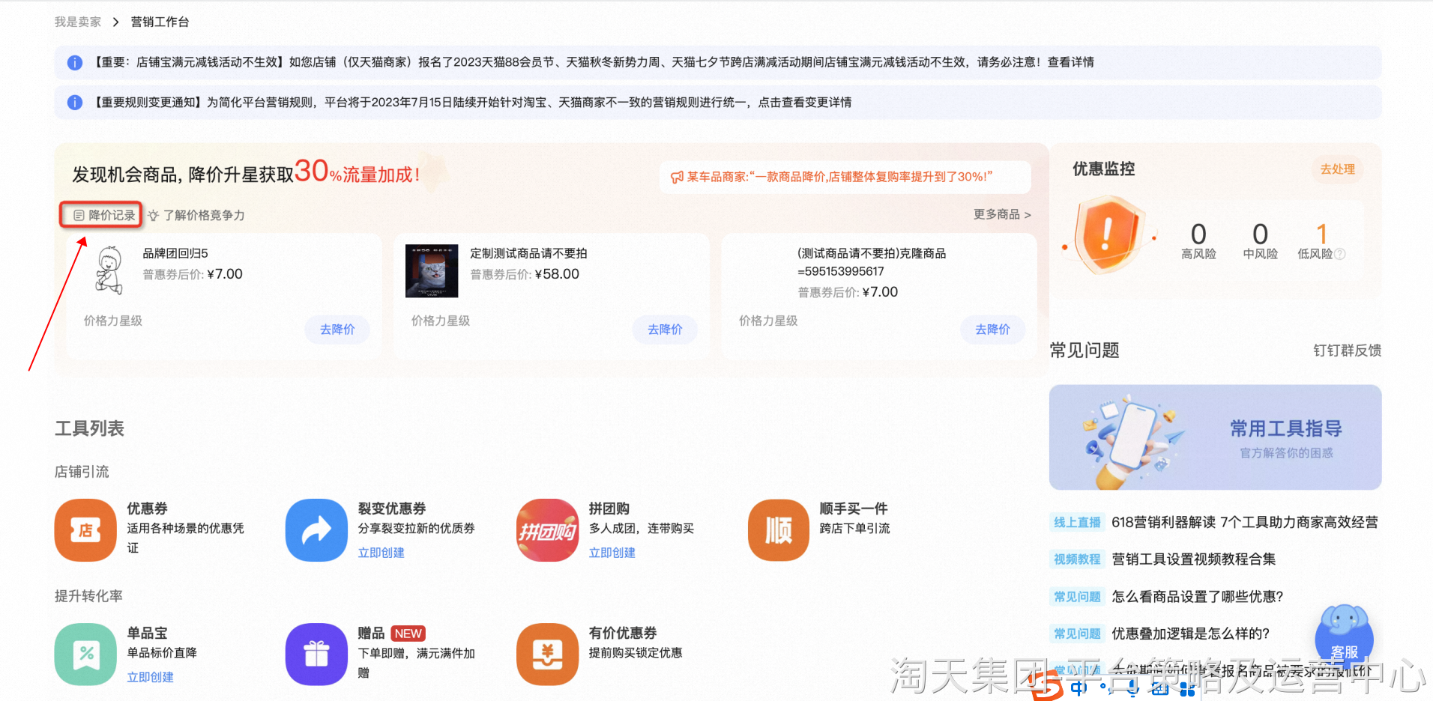Click the 降价记录 list icon
This screenshot has height=701, width=1433.
(x=79, y=216)
